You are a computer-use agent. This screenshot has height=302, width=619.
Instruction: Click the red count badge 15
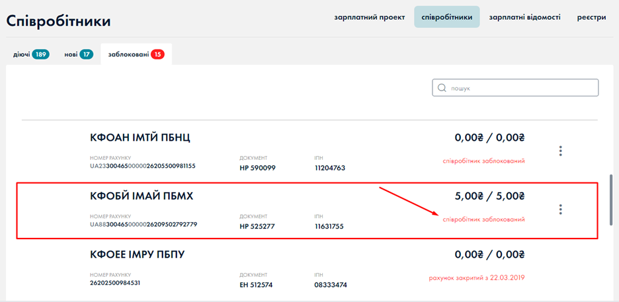157,54
